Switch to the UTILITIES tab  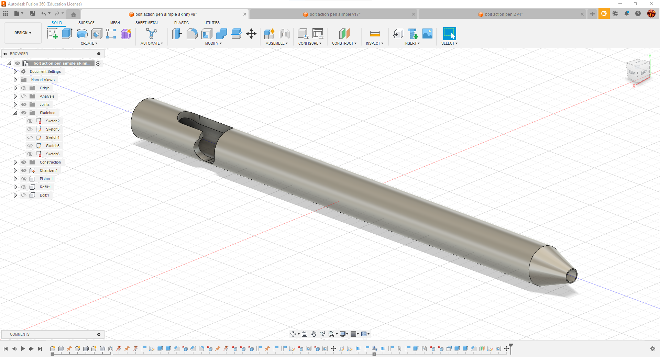pos(212,23)
